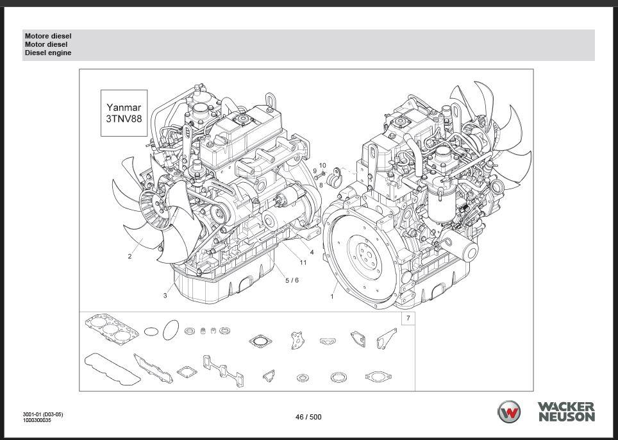Image resolution: width=618 pixels, height=440 pixels.
Task: Click the "5 / 6" part callout
Action: click(x=292, y=280)
